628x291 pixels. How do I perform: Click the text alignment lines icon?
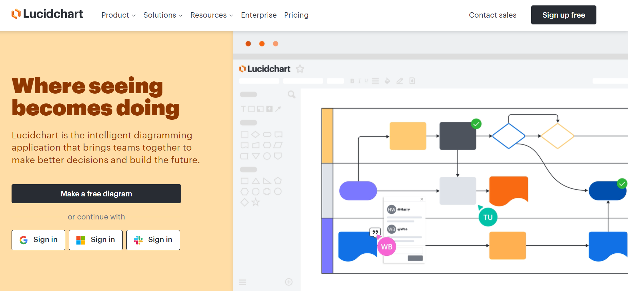(375, 81)
